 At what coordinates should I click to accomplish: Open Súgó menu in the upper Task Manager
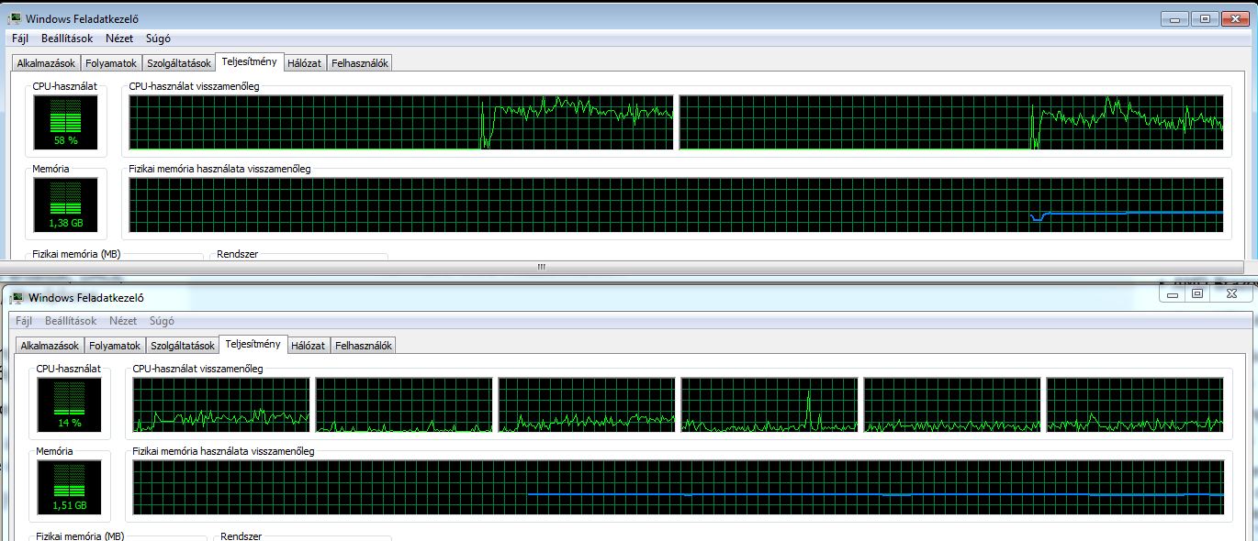(x=158, y=39)
